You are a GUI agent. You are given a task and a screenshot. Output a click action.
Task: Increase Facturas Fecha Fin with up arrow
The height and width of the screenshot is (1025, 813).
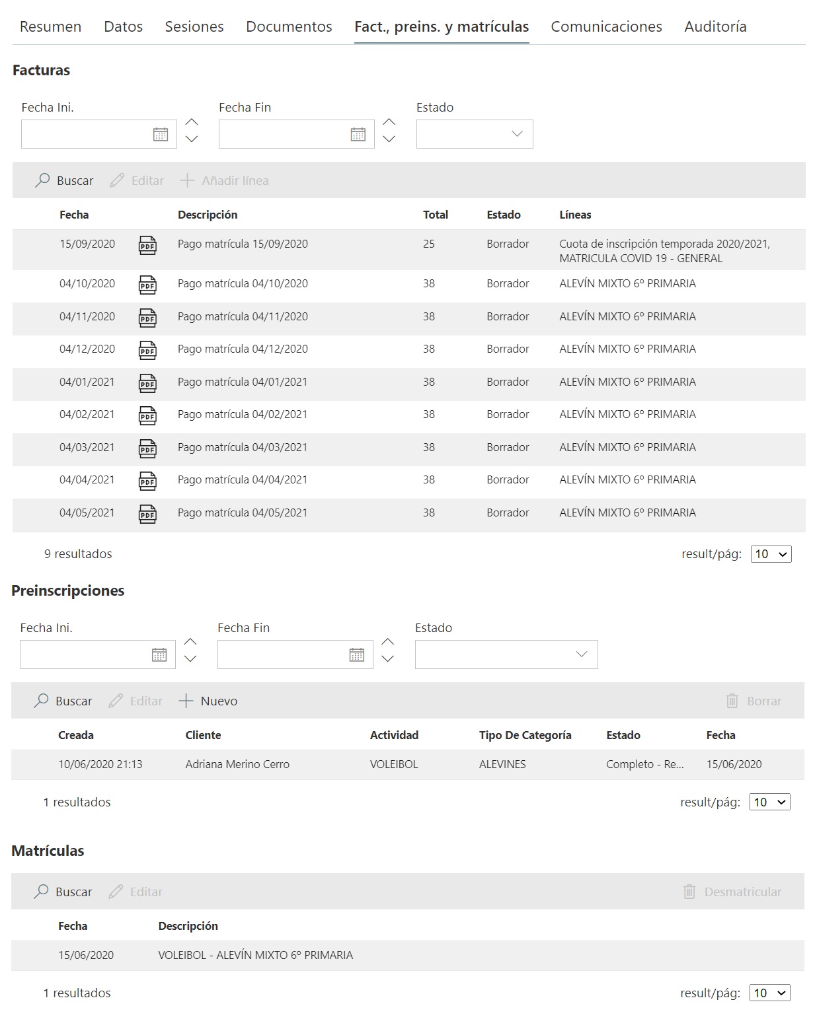click(389, 122)
